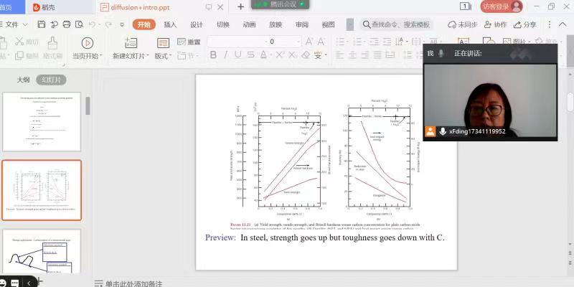Open print preview icon in quick access toolbar
574x287 pixels.
click(x=79, y=24)
